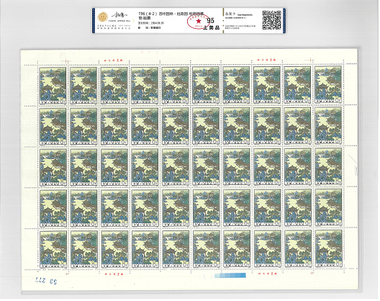Click the blue stripe at label's left end

(93, 21)
